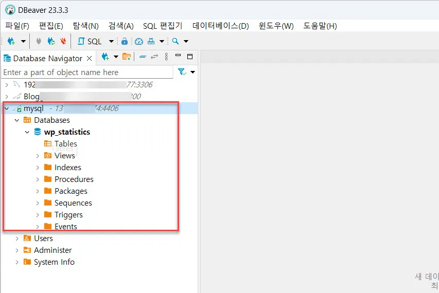The height and width of the screenshot is (293, 439).
Task: Click the Database Navigator tab icon
Action: (7, 59)
